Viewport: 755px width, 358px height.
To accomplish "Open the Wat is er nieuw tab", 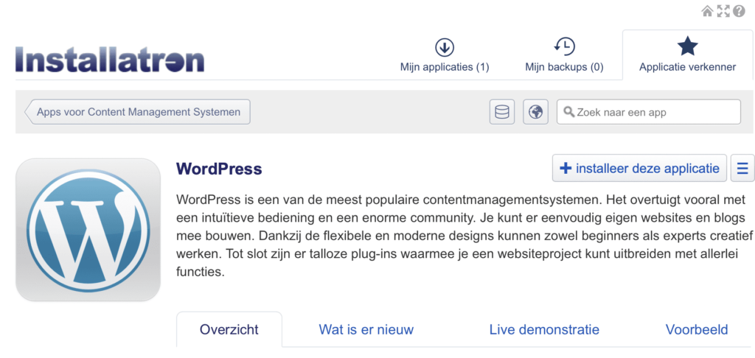I will click(366, 329).
